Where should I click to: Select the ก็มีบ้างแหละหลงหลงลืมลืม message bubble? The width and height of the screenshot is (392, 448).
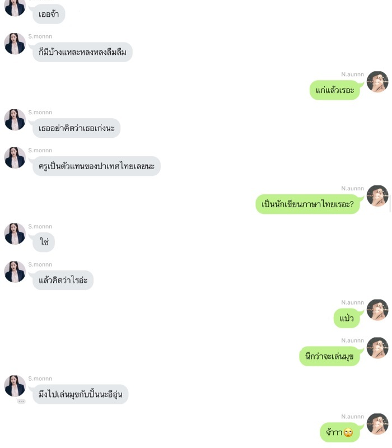82,52
